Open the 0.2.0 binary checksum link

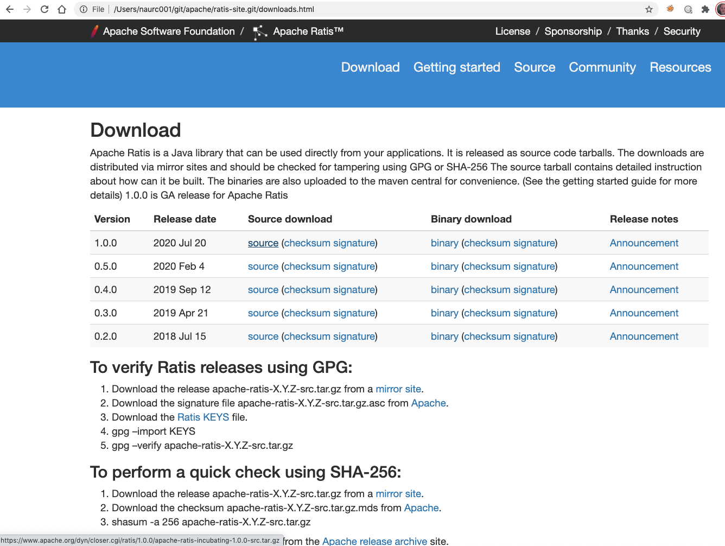click(x=487, y=337)
